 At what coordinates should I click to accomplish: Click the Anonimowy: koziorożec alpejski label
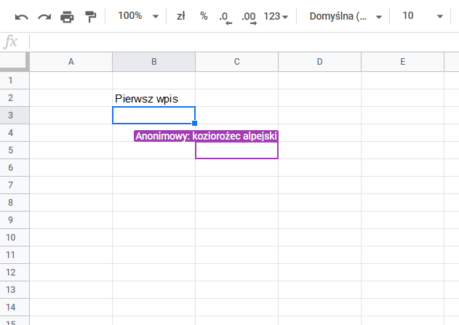[x=207, y=136]
